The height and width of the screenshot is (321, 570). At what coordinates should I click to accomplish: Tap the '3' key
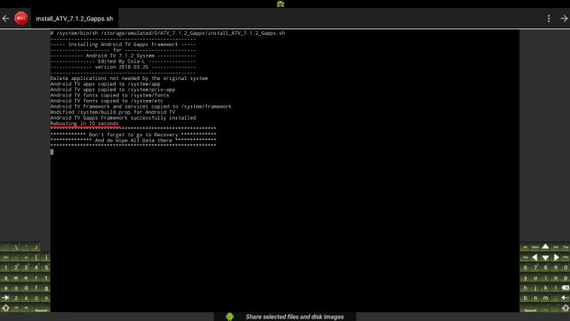(26, 267)
